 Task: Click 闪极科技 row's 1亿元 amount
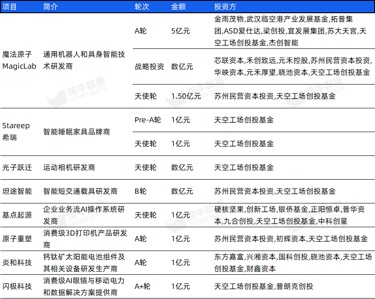coord(181,286)
